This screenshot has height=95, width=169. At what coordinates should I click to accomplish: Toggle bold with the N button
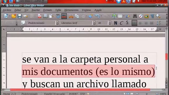point(116,23)
